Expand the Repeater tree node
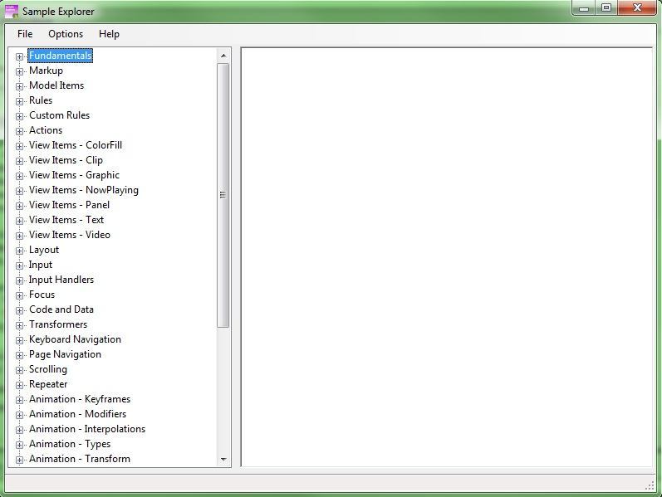Screen dimensions: 662x497 [x=19, y=385]
